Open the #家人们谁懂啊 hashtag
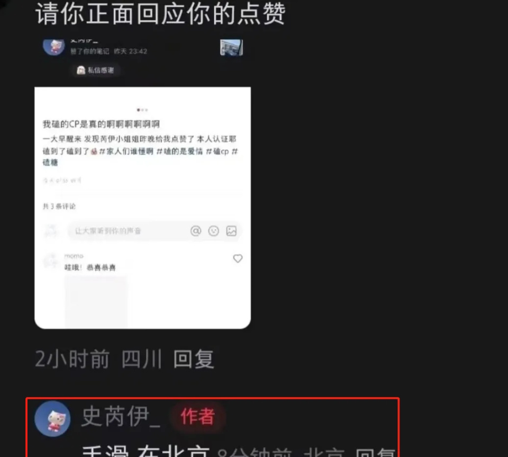This screenshot has height=457, width=508. (126, 151)
